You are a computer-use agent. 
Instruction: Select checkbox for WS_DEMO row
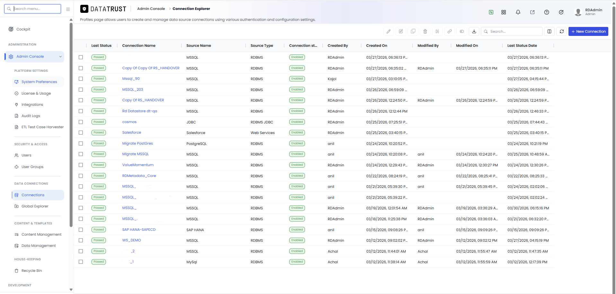click(x=81, y=240)
